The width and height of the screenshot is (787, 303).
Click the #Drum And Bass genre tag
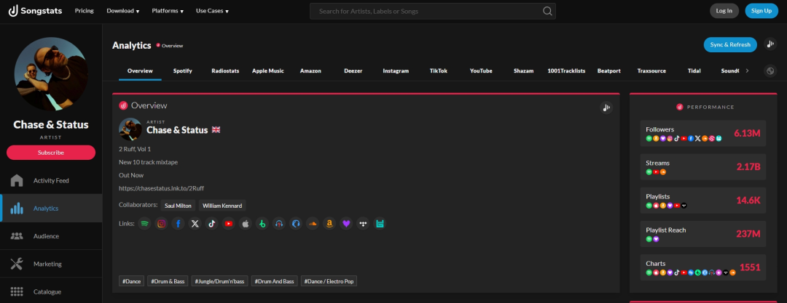click(275, 281)
